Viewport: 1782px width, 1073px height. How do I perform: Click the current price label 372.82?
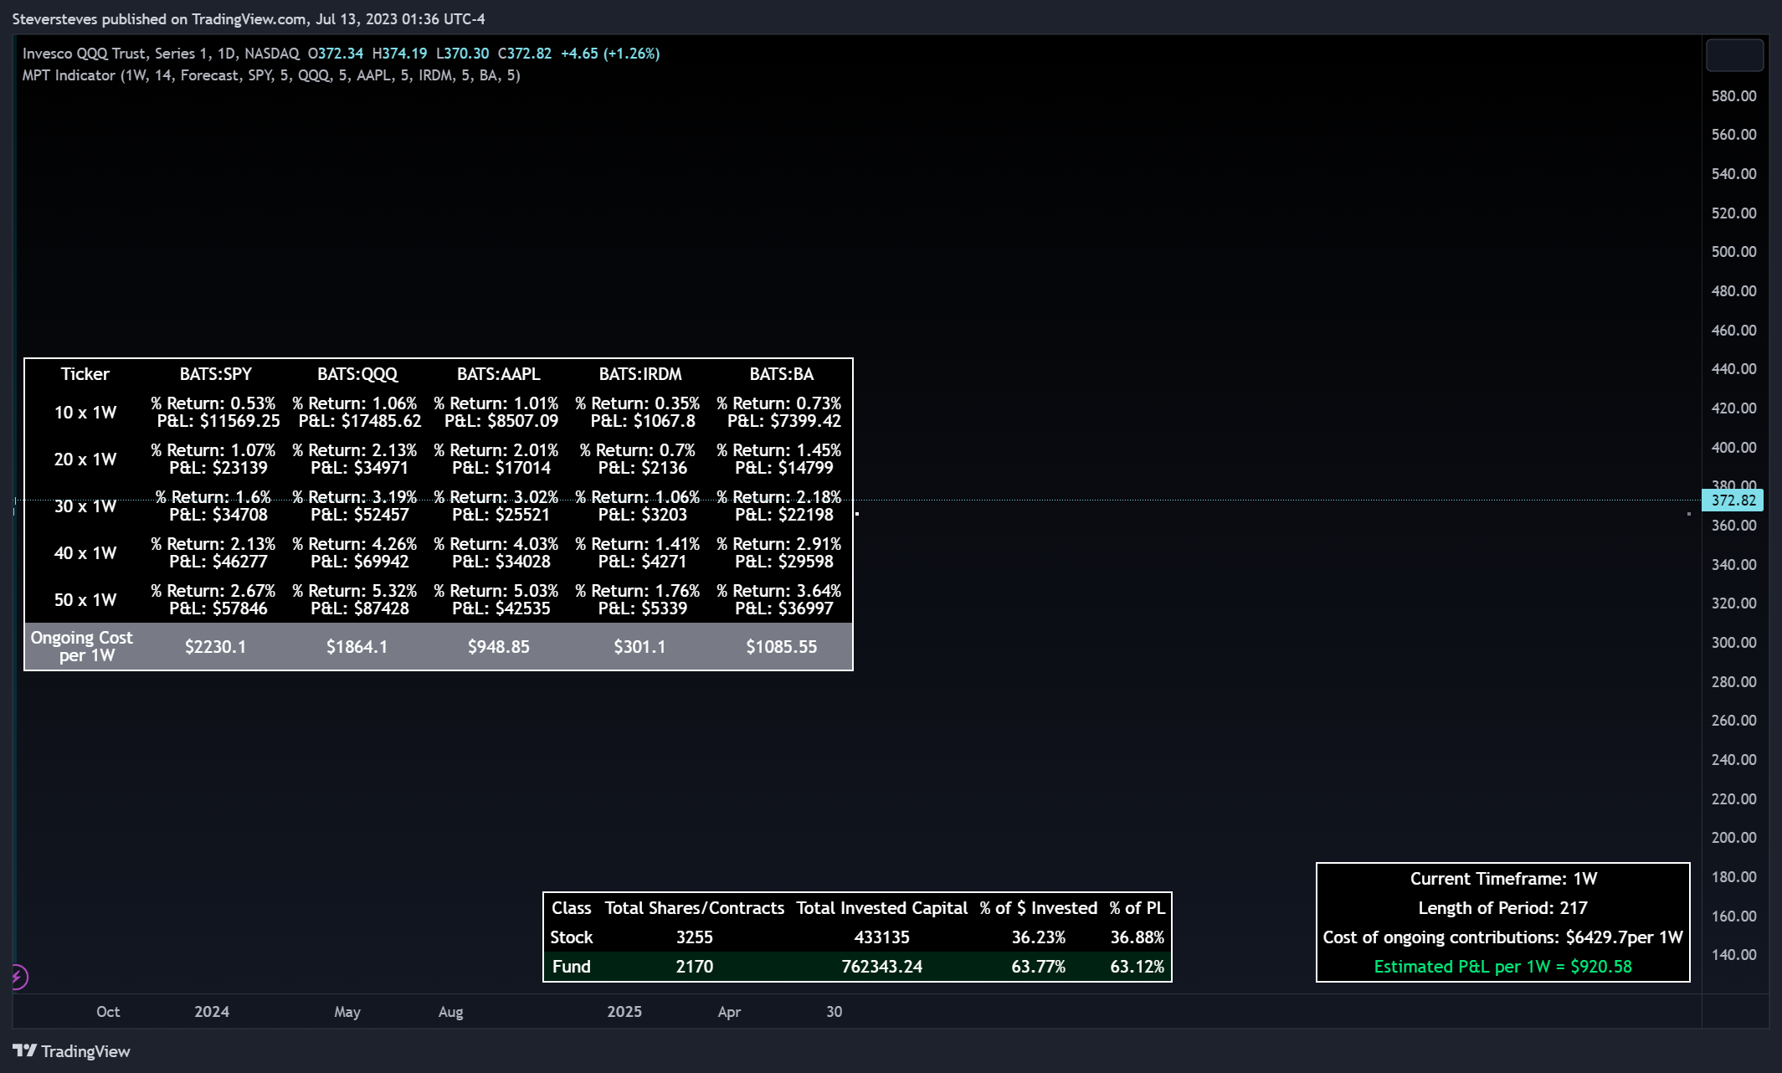tap(1733, 501)
